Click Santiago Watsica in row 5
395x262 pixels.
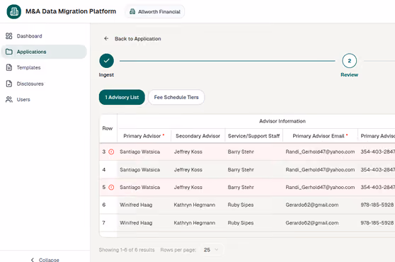coord(140,187)
